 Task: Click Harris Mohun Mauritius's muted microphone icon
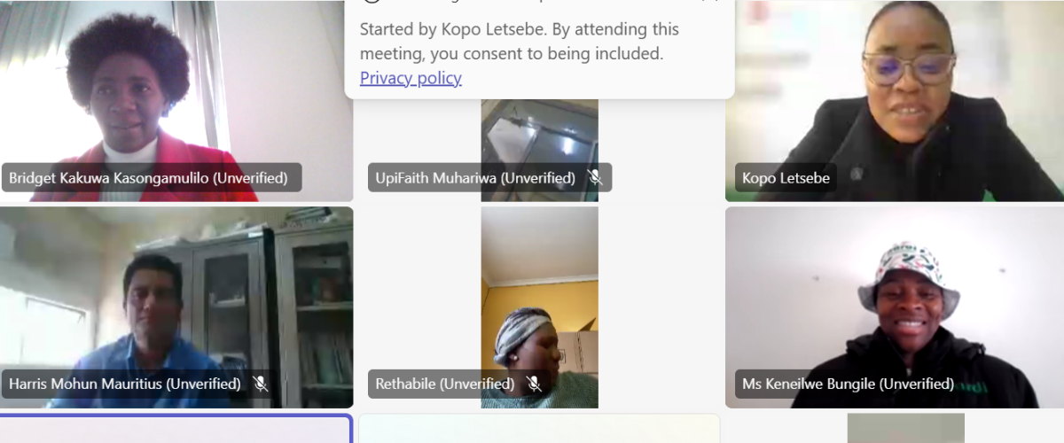[260, 384]
